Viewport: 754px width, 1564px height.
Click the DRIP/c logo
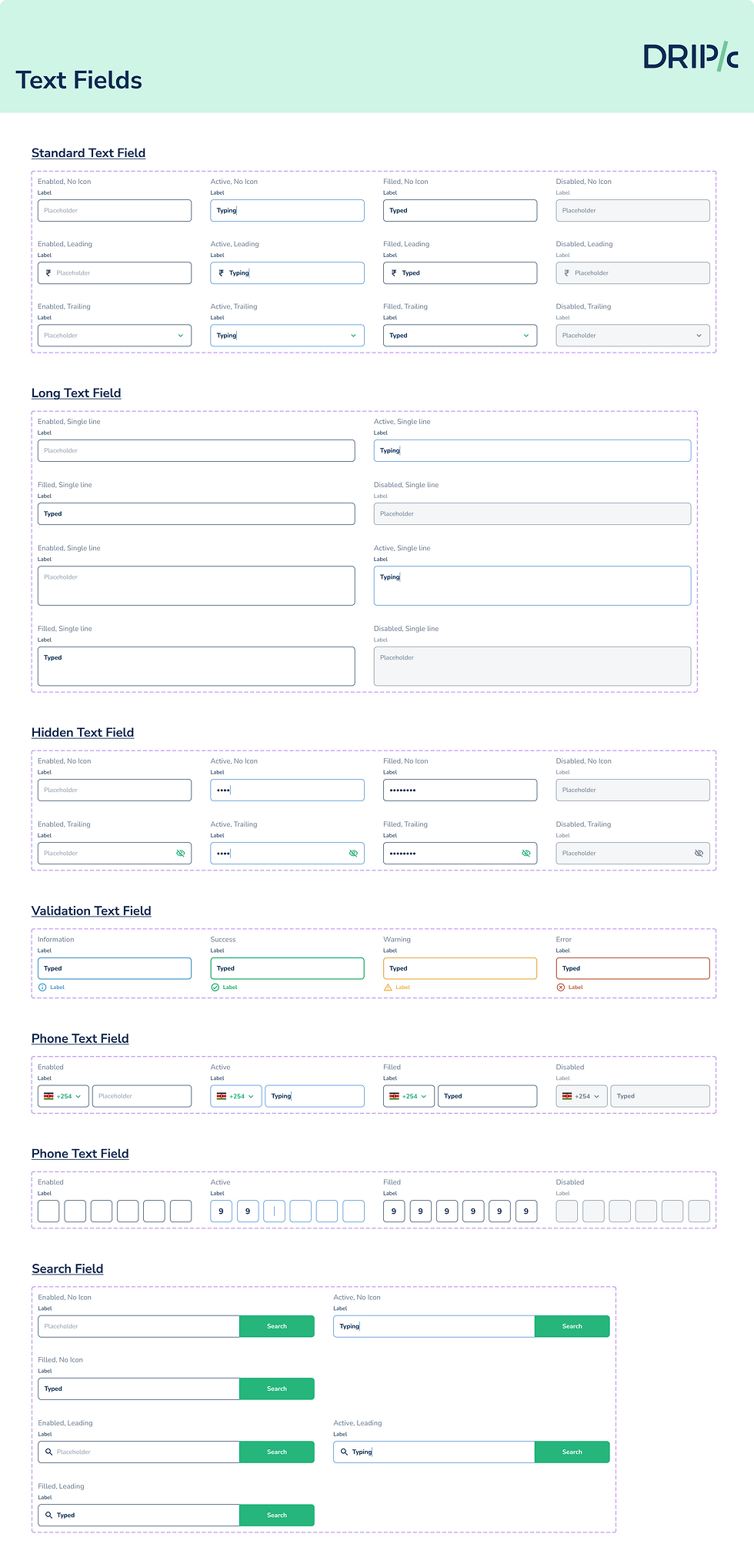coord(690,57)
